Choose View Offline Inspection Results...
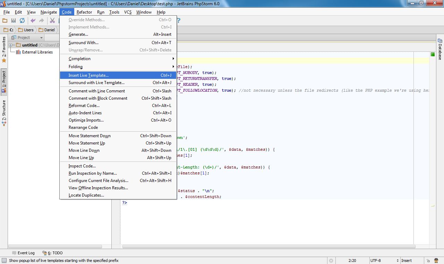This screenshot has width=444, height=264. [x=118, y=188]
